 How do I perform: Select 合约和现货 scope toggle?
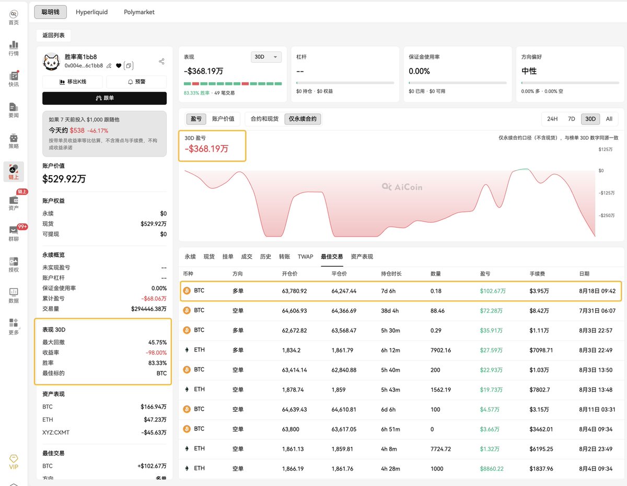tap(264, 119)
